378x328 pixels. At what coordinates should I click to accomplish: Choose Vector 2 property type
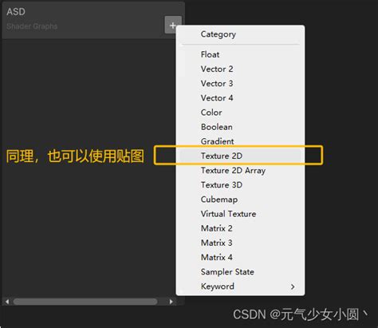[240, 69]
